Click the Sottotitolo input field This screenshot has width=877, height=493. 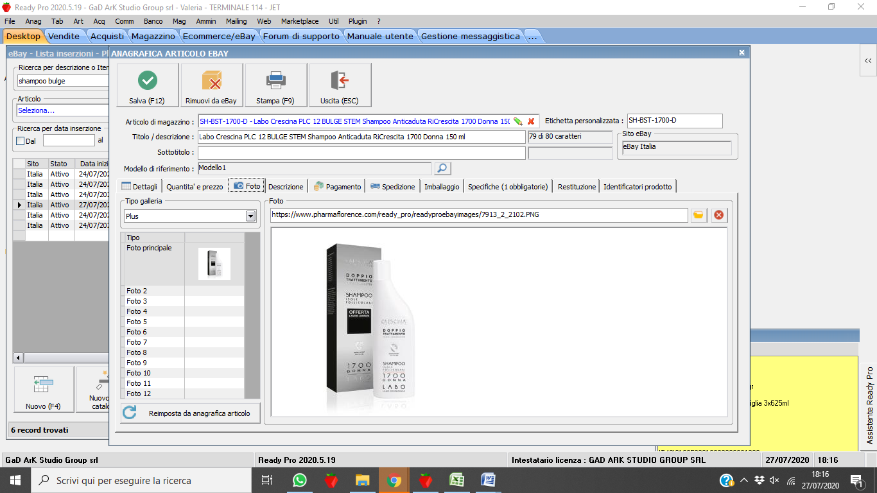click(361, 153)
